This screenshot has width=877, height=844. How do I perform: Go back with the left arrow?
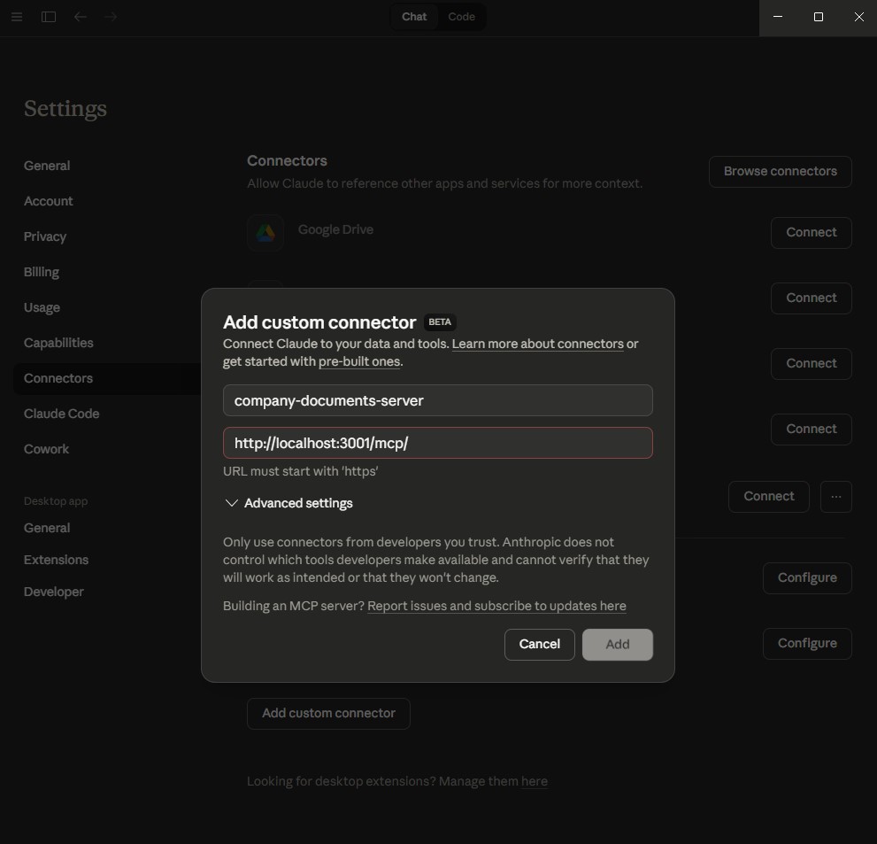(x=80, y=17)
